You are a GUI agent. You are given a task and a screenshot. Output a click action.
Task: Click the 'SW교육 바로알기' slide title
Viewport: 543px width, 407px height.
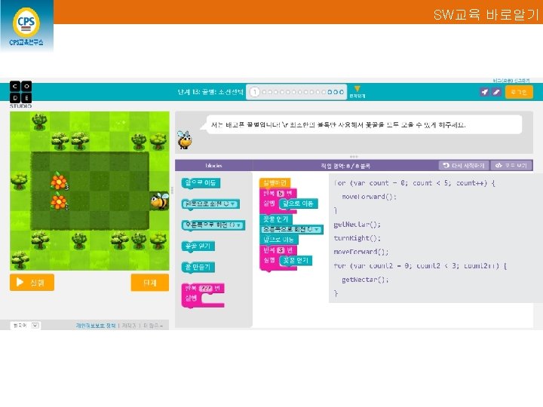click(x=486, y=14)
